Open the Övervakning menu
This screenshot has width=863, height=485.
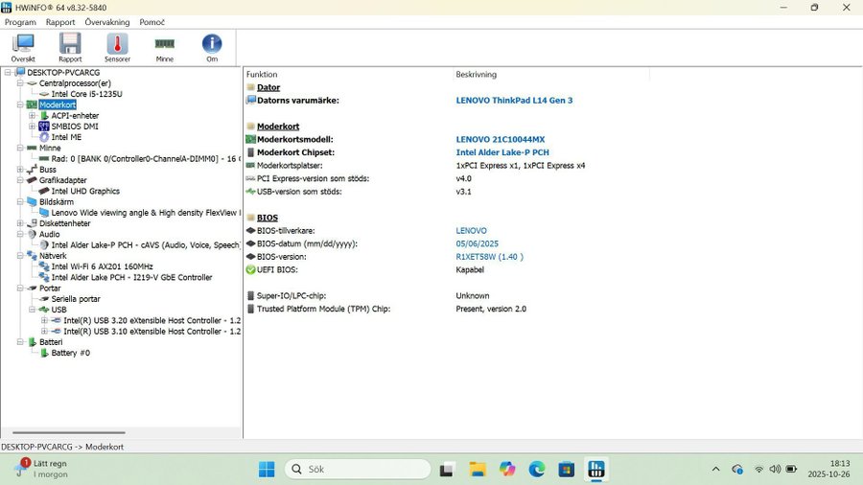[x=107, y=22]
